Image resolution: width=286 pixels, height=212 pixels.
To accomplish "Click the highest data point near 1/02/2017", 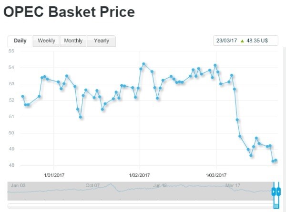I will (143, 63).
